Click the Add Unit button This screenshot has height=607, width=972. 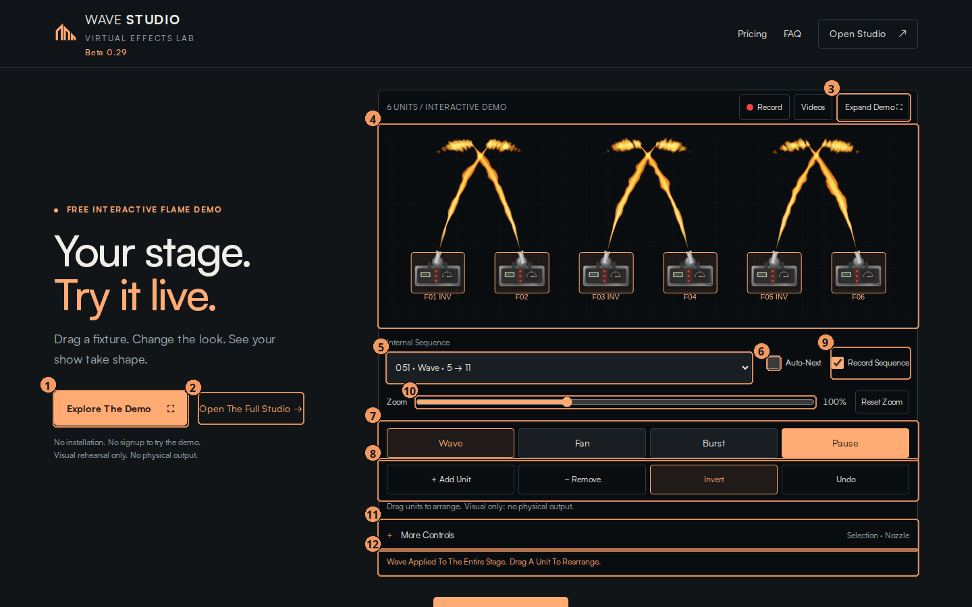tap(450, 480)
